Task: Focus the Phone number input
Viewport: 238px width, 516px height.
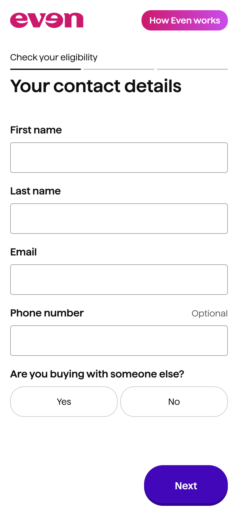Action: pos(119,341)
